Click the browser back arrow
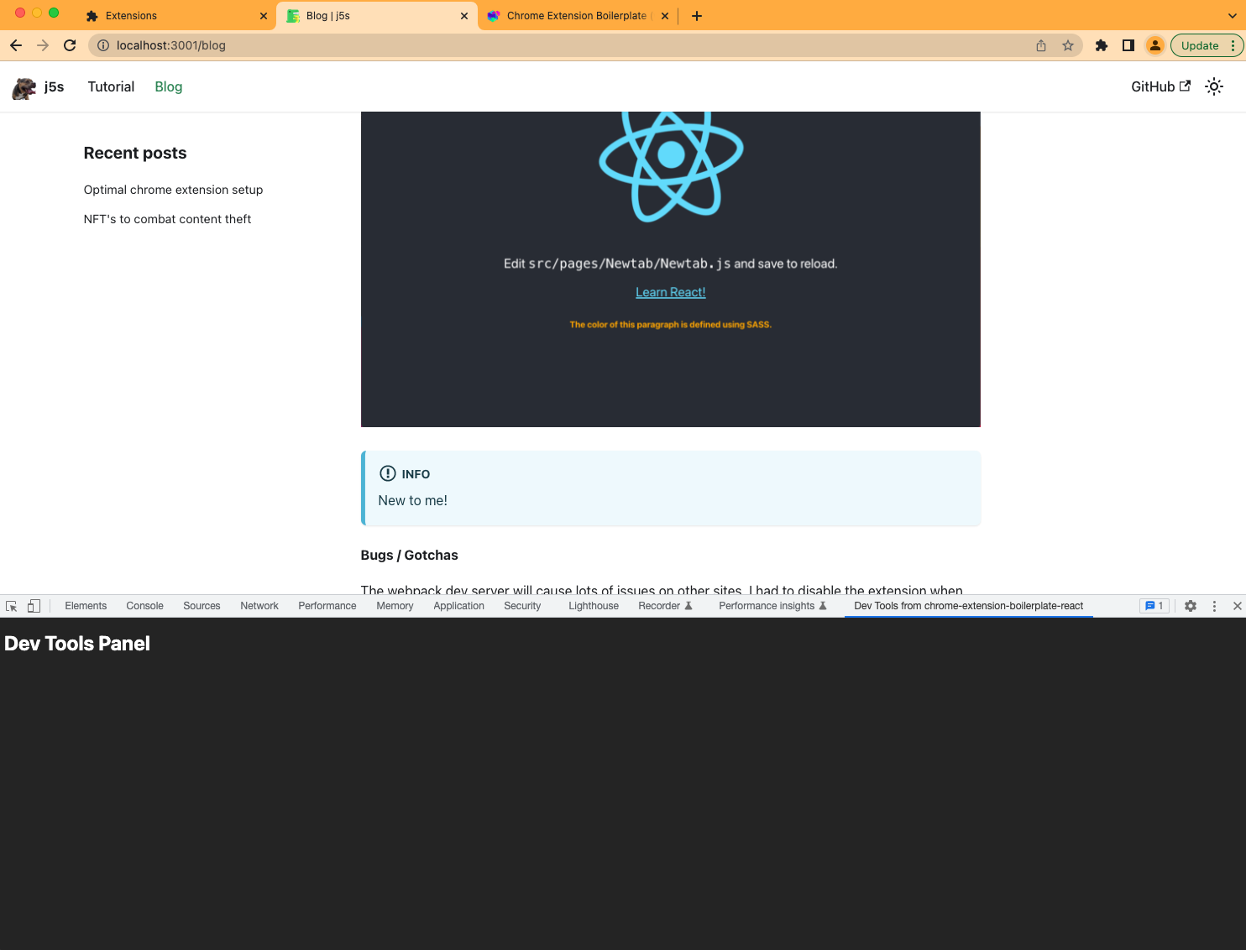The height and width of the screenshot is (950, 1246). [x=16, y=45]
